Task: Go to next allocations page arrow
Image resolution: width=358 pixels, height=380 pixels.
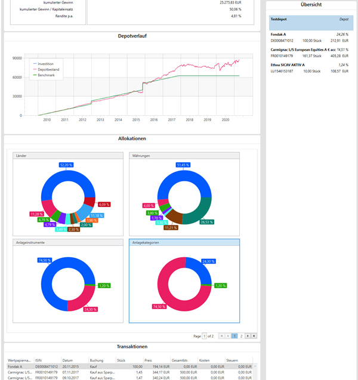Action: coord(248,336)
